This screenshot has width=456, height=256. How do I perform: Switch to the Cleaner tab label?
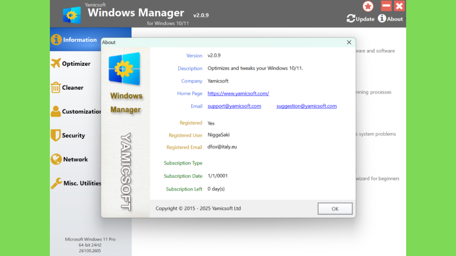pos(73,88)
